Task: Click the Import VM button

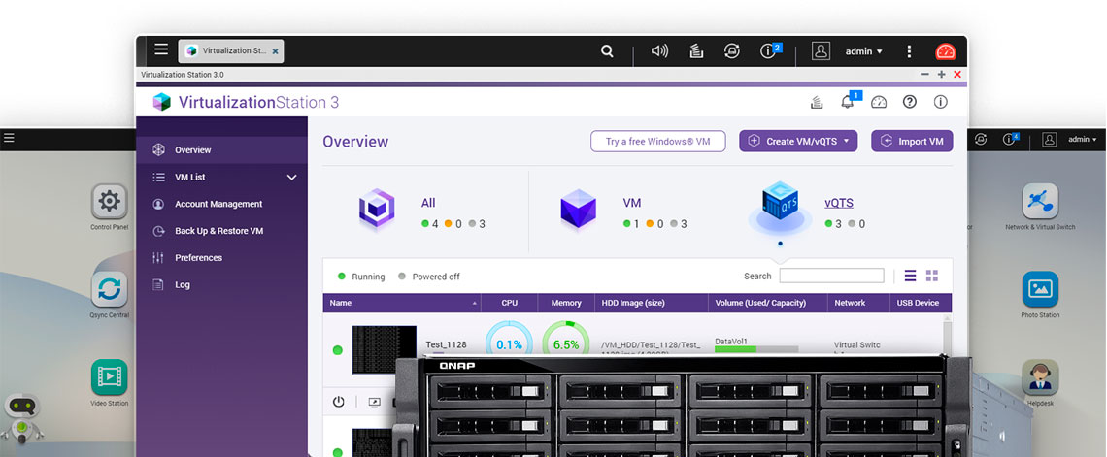Action: (x=912, y=141)
